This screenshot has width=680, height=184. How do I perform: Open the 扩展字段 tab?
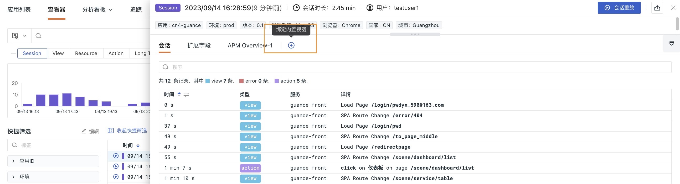pyautogui.click(x=199, y=46)
